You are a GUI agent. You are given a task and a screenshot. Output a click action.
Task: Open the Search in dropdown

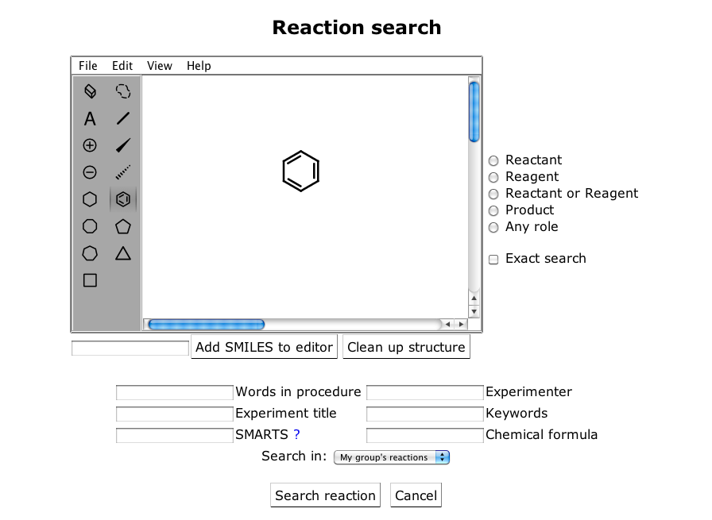pos(391,457)
